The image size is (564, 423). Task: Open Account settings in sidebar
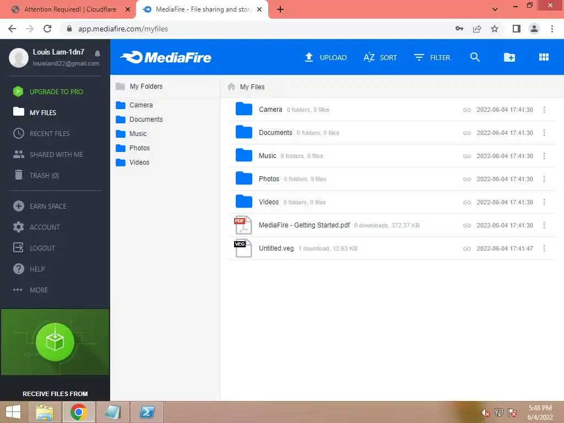(36, 227)
